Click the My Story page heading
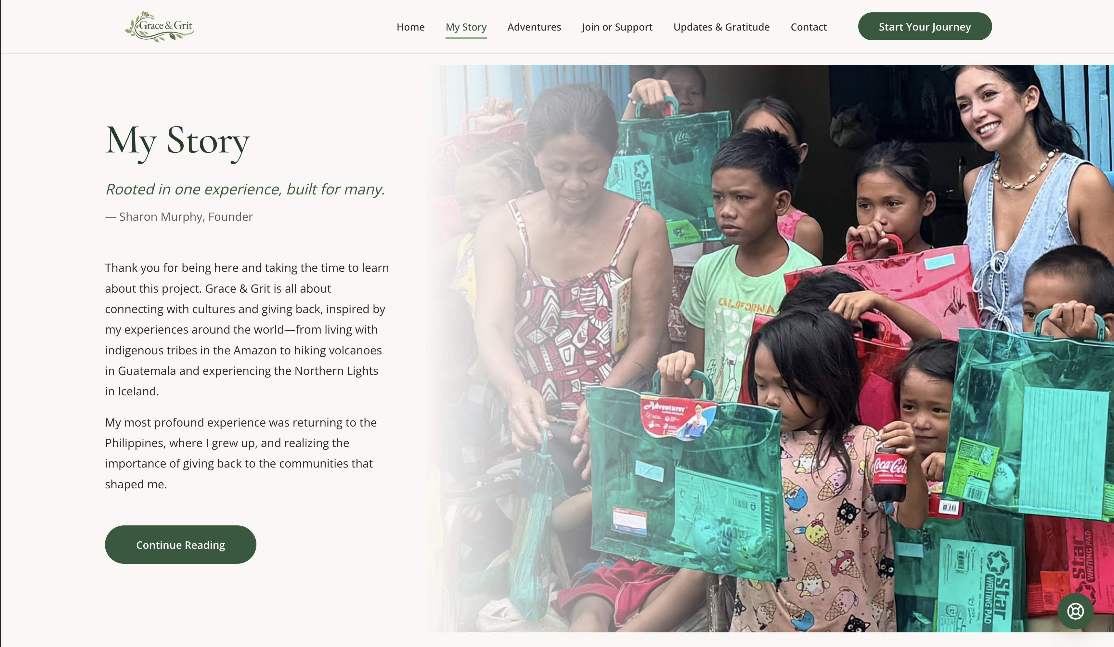This screenshot has height=647, width=1114. [x=178, y=141]
